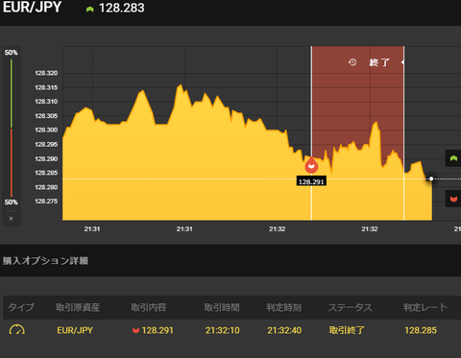Click the red lower part of sentiment bar

coord(12,163)
